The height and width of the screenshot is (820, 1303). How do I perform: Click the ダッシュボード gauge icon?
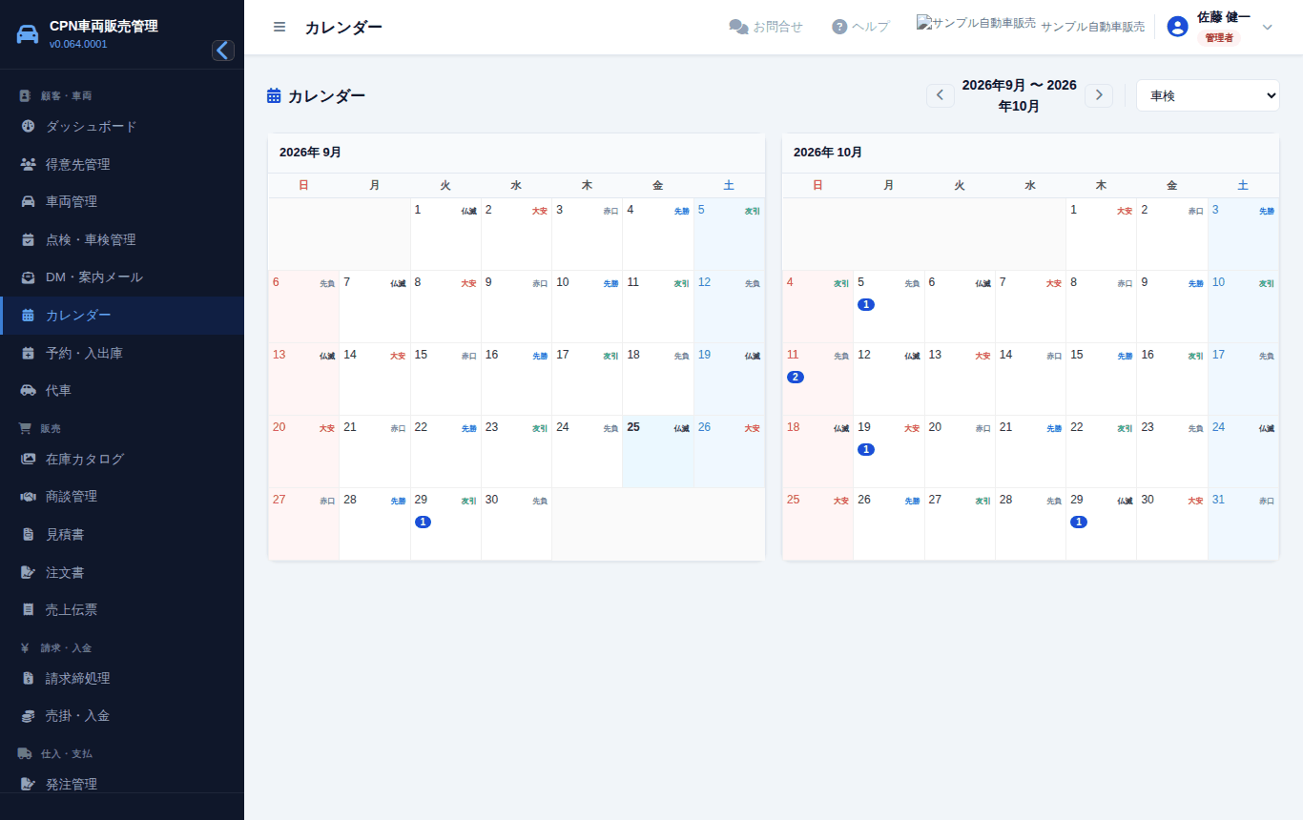pyautogui.click(x=28, y=126)
